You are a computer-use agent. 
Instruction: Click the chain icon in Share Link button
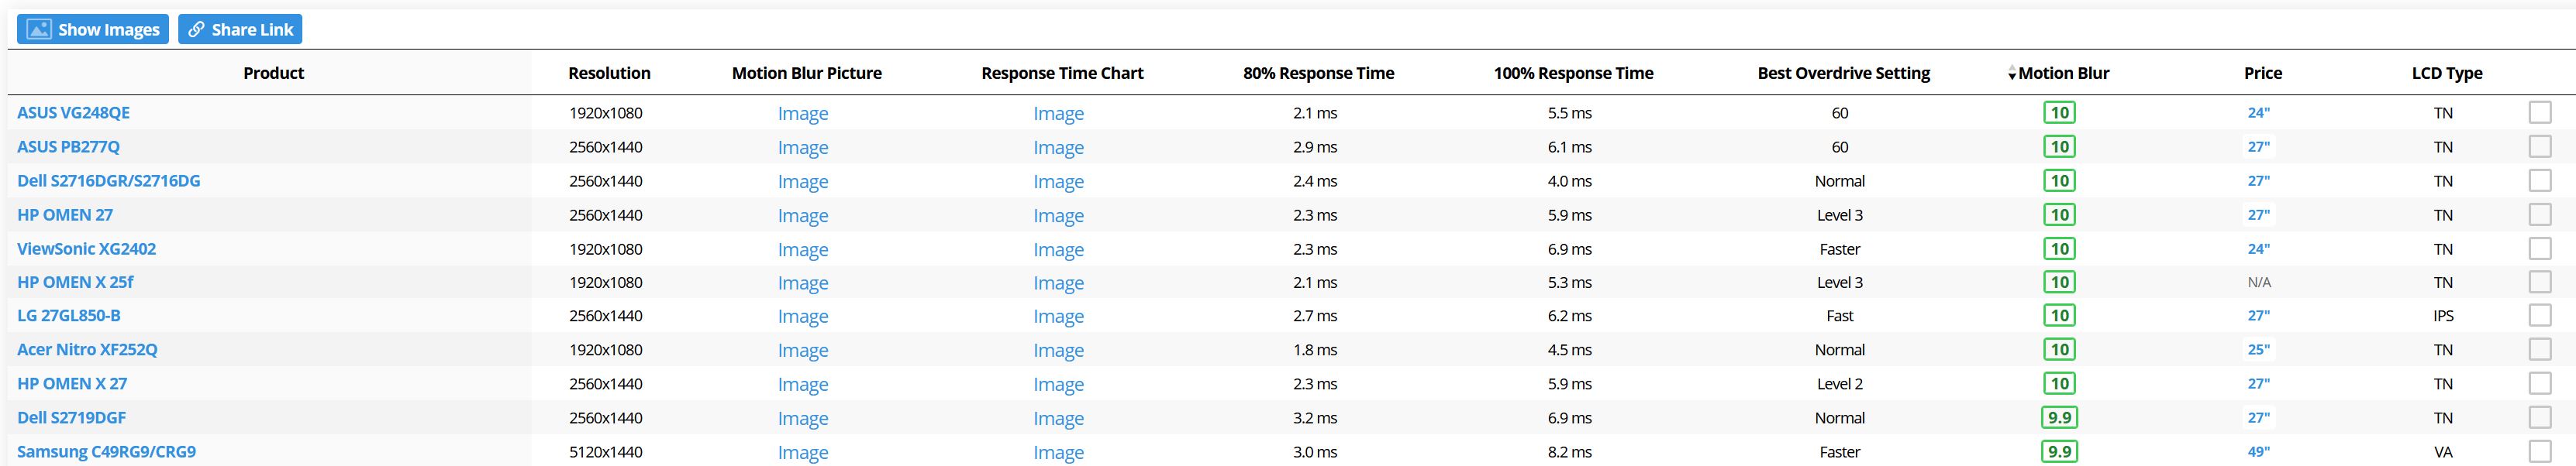[x=197, y=30]
